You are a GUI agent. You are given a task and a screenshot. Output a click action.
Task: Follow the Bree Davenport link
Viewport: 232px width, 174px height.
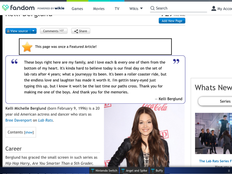pos(18,120)
